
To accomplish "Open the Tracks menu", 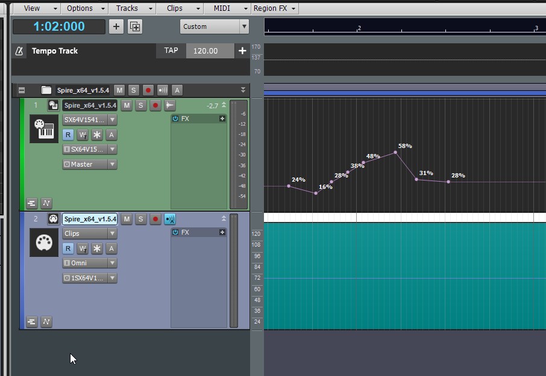I will coord(133,8).
